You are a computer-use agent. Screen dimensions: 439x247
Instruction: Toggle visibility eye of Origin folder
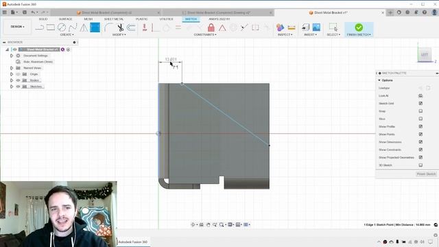[x=19, y=74]
